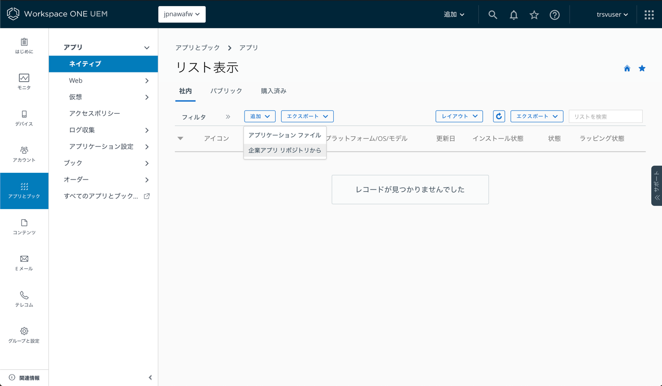The image size is (662, 386).
Task: Expand the アプリケーション設定 submenu
Action: point(147,146)
